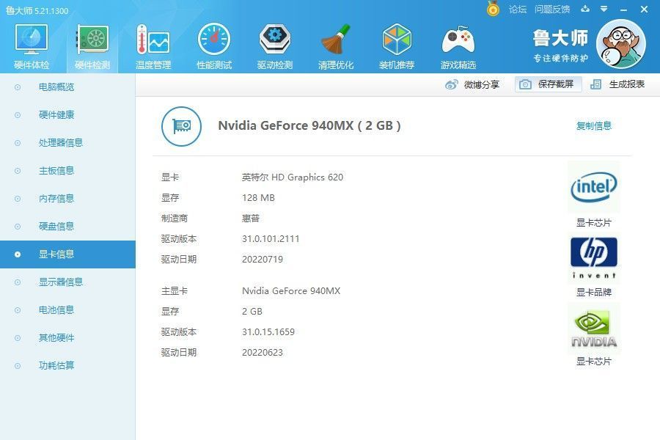660x440 pixels.
Task: Click the 主显卡 label
Action: pyautogui.click(x=175, y=291)
